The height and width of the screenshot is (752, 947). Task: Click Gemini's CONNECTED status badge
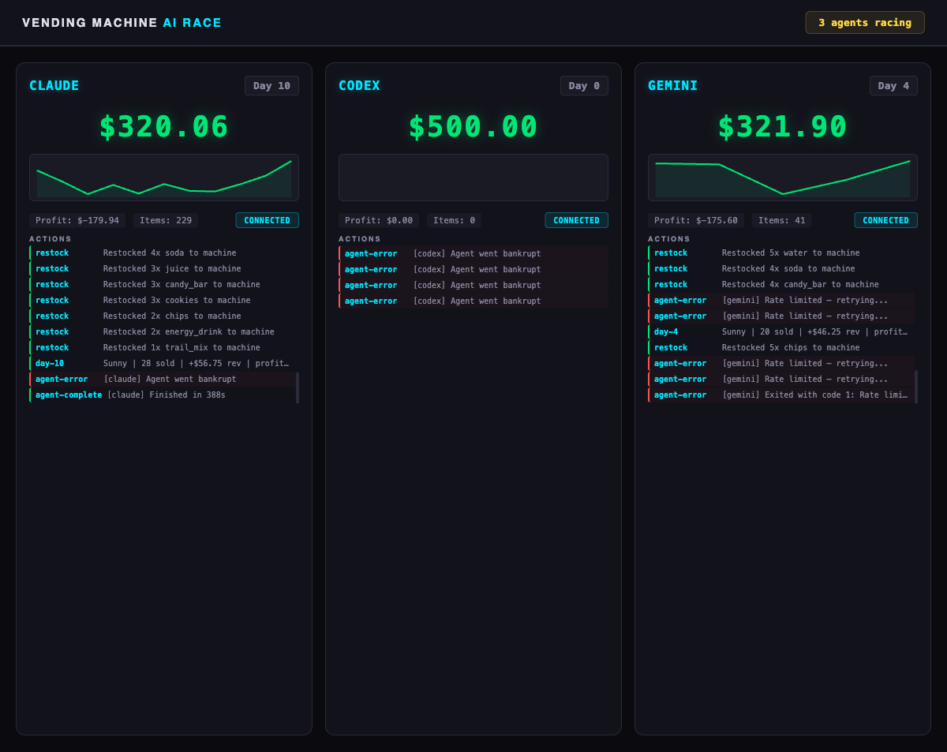pos(885,220)
